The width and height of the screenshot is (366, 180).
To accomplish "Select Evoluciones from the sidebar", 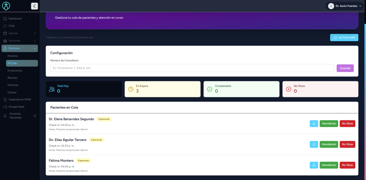I will click(x=15, y=70).
